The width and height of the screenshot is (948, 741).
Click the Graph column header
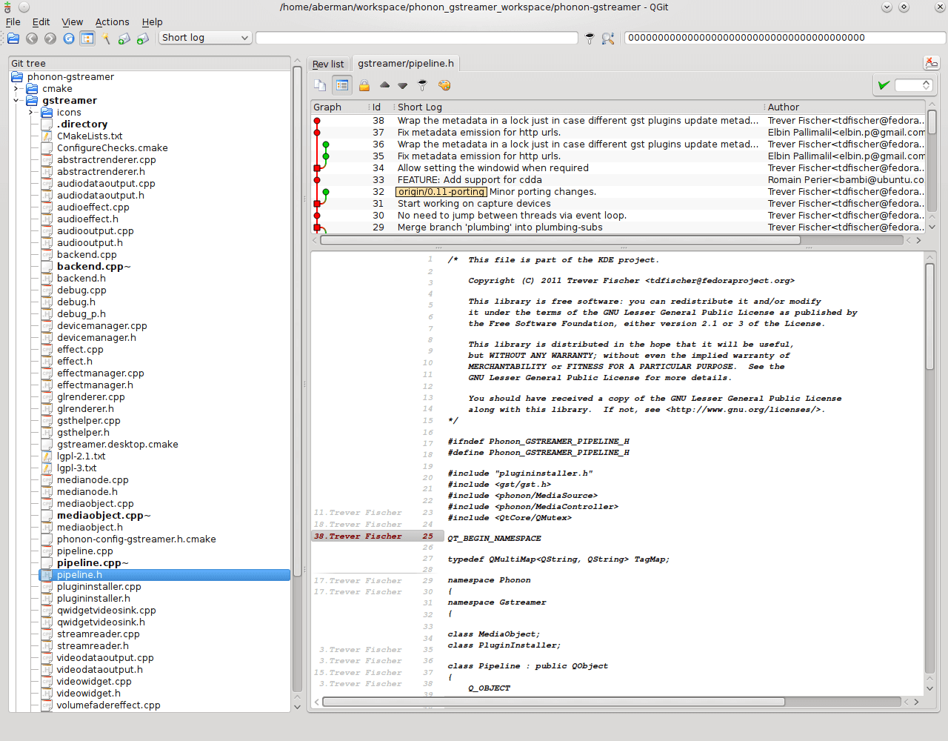pos(340,107)
